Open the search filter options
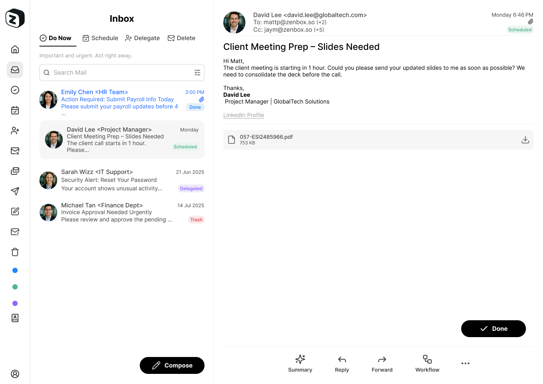 197,72
